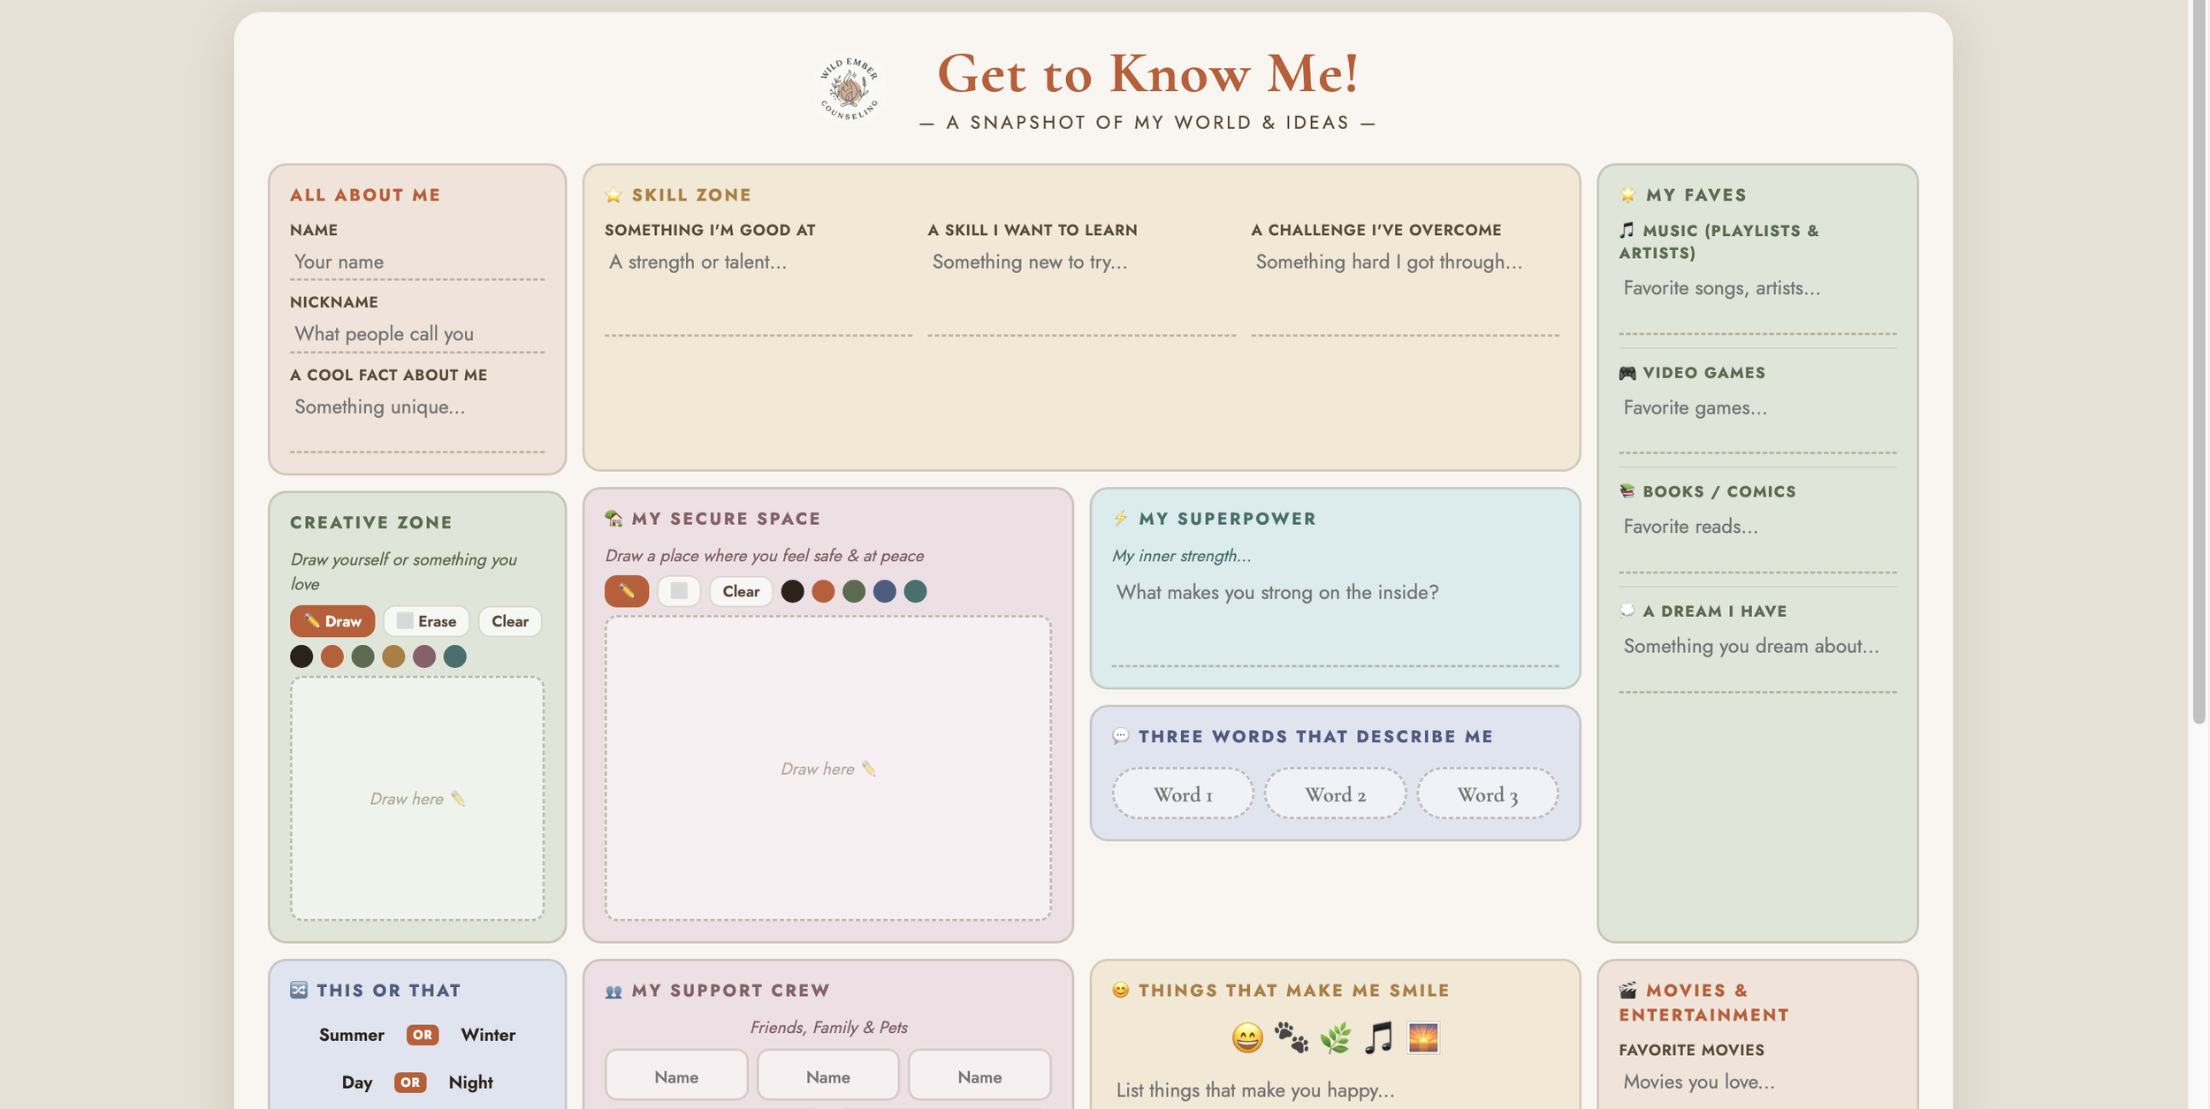Clear the My Secure Space drawing
This screenshot has width=2210, height=1109.
pyautogui.click(x=741, y=591)
